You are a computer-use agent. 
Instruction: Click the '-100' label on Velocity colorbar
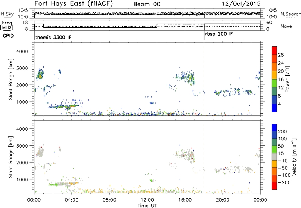[x=284, y=175]
